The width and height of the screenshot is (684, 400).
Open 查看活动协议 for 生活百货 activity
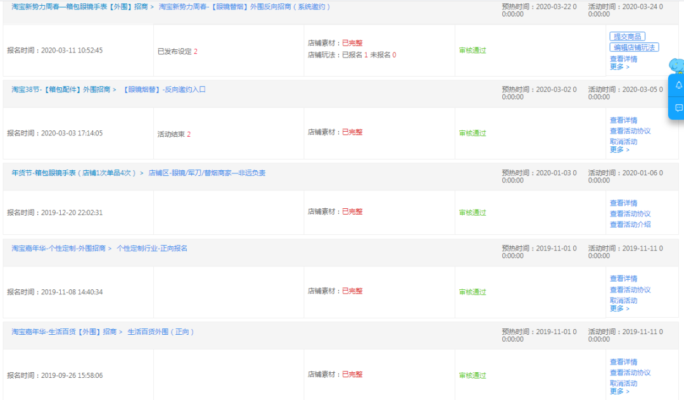point(630,373)
